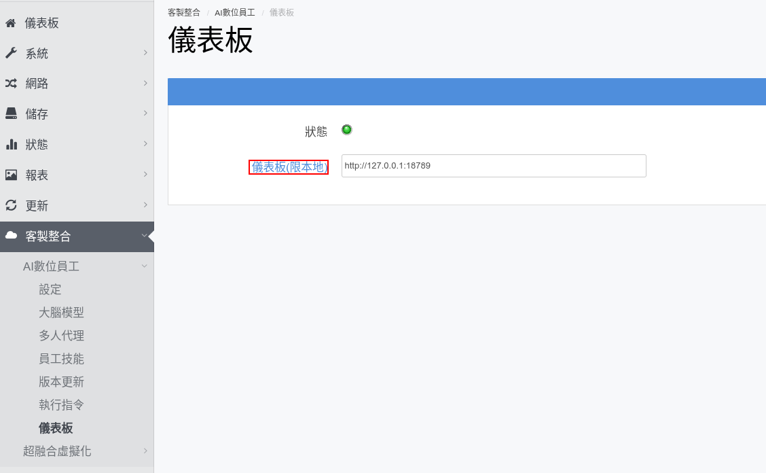Viewport: 766px width, 473px height.
Task: Collapse the AI數位員工 submenu chevron
Action: pos(144,266)
